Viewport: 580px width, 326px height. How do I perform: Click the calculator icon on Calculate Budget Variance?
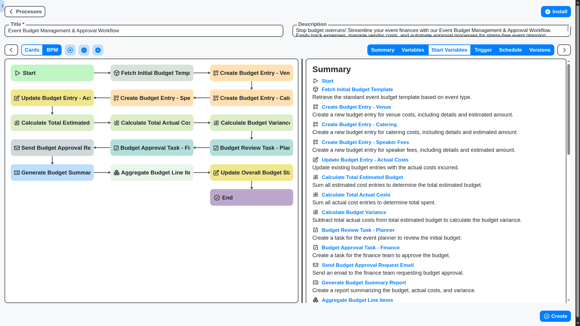pos(216,123)
